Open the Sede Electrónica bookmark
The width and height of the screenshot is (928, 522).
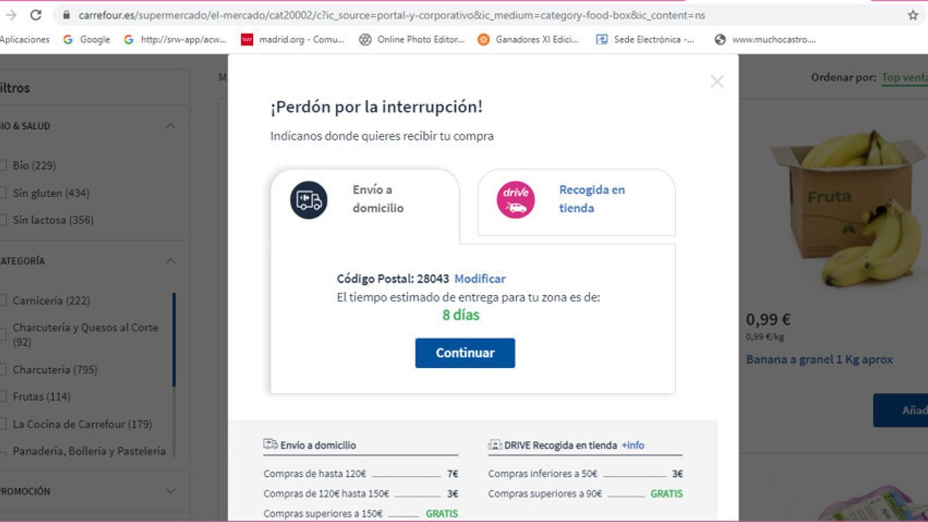(645, 39)
